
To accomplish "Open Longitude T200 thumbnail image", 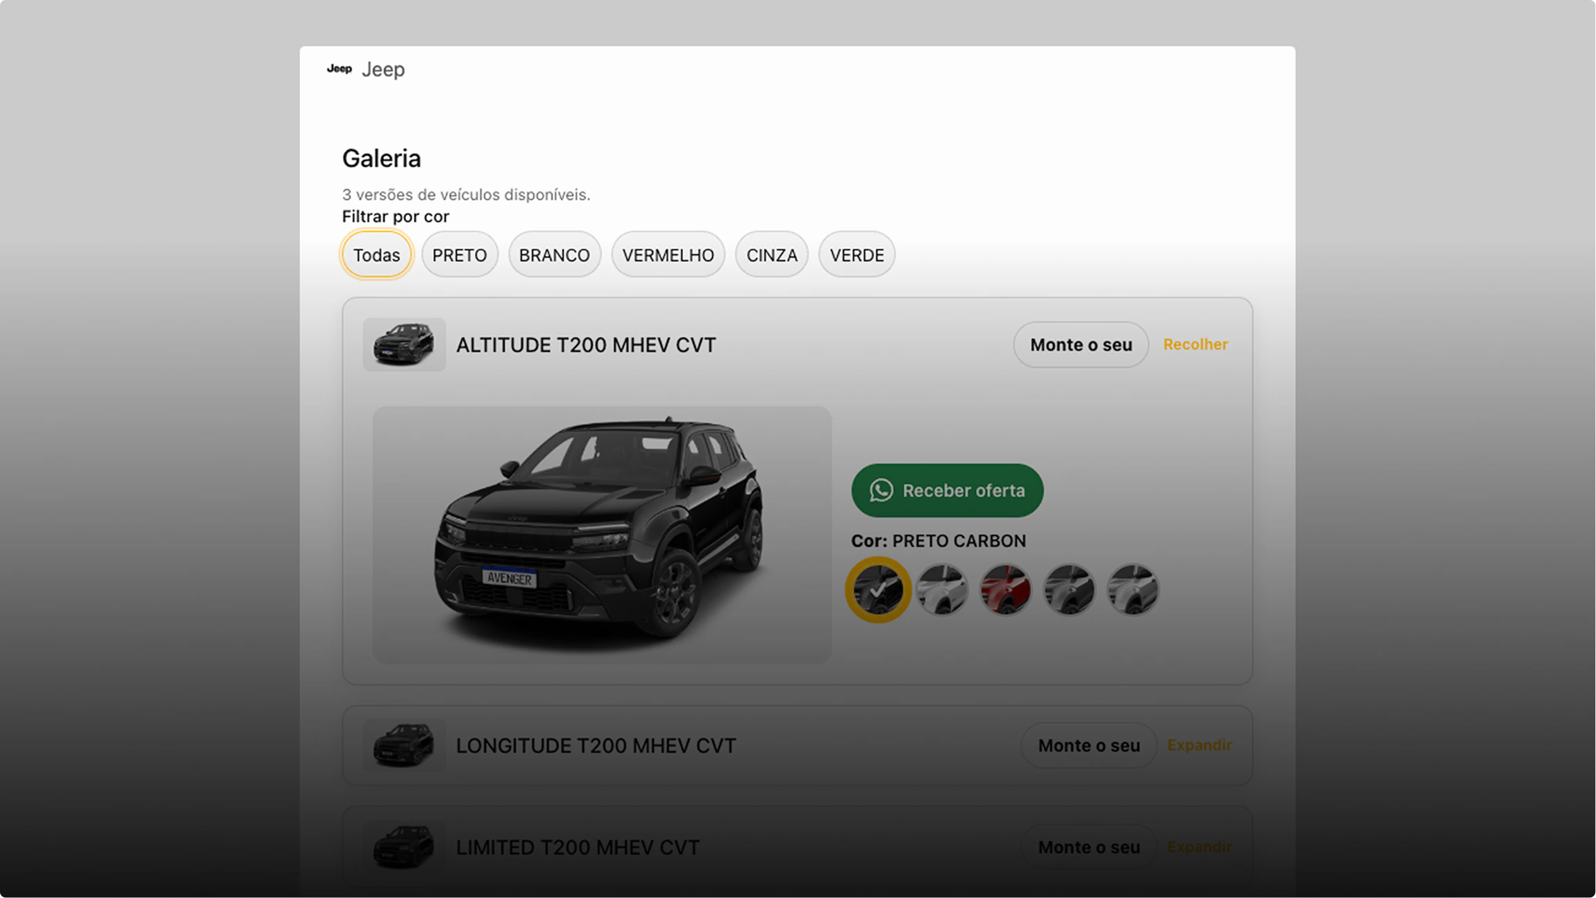I will 404,745.
